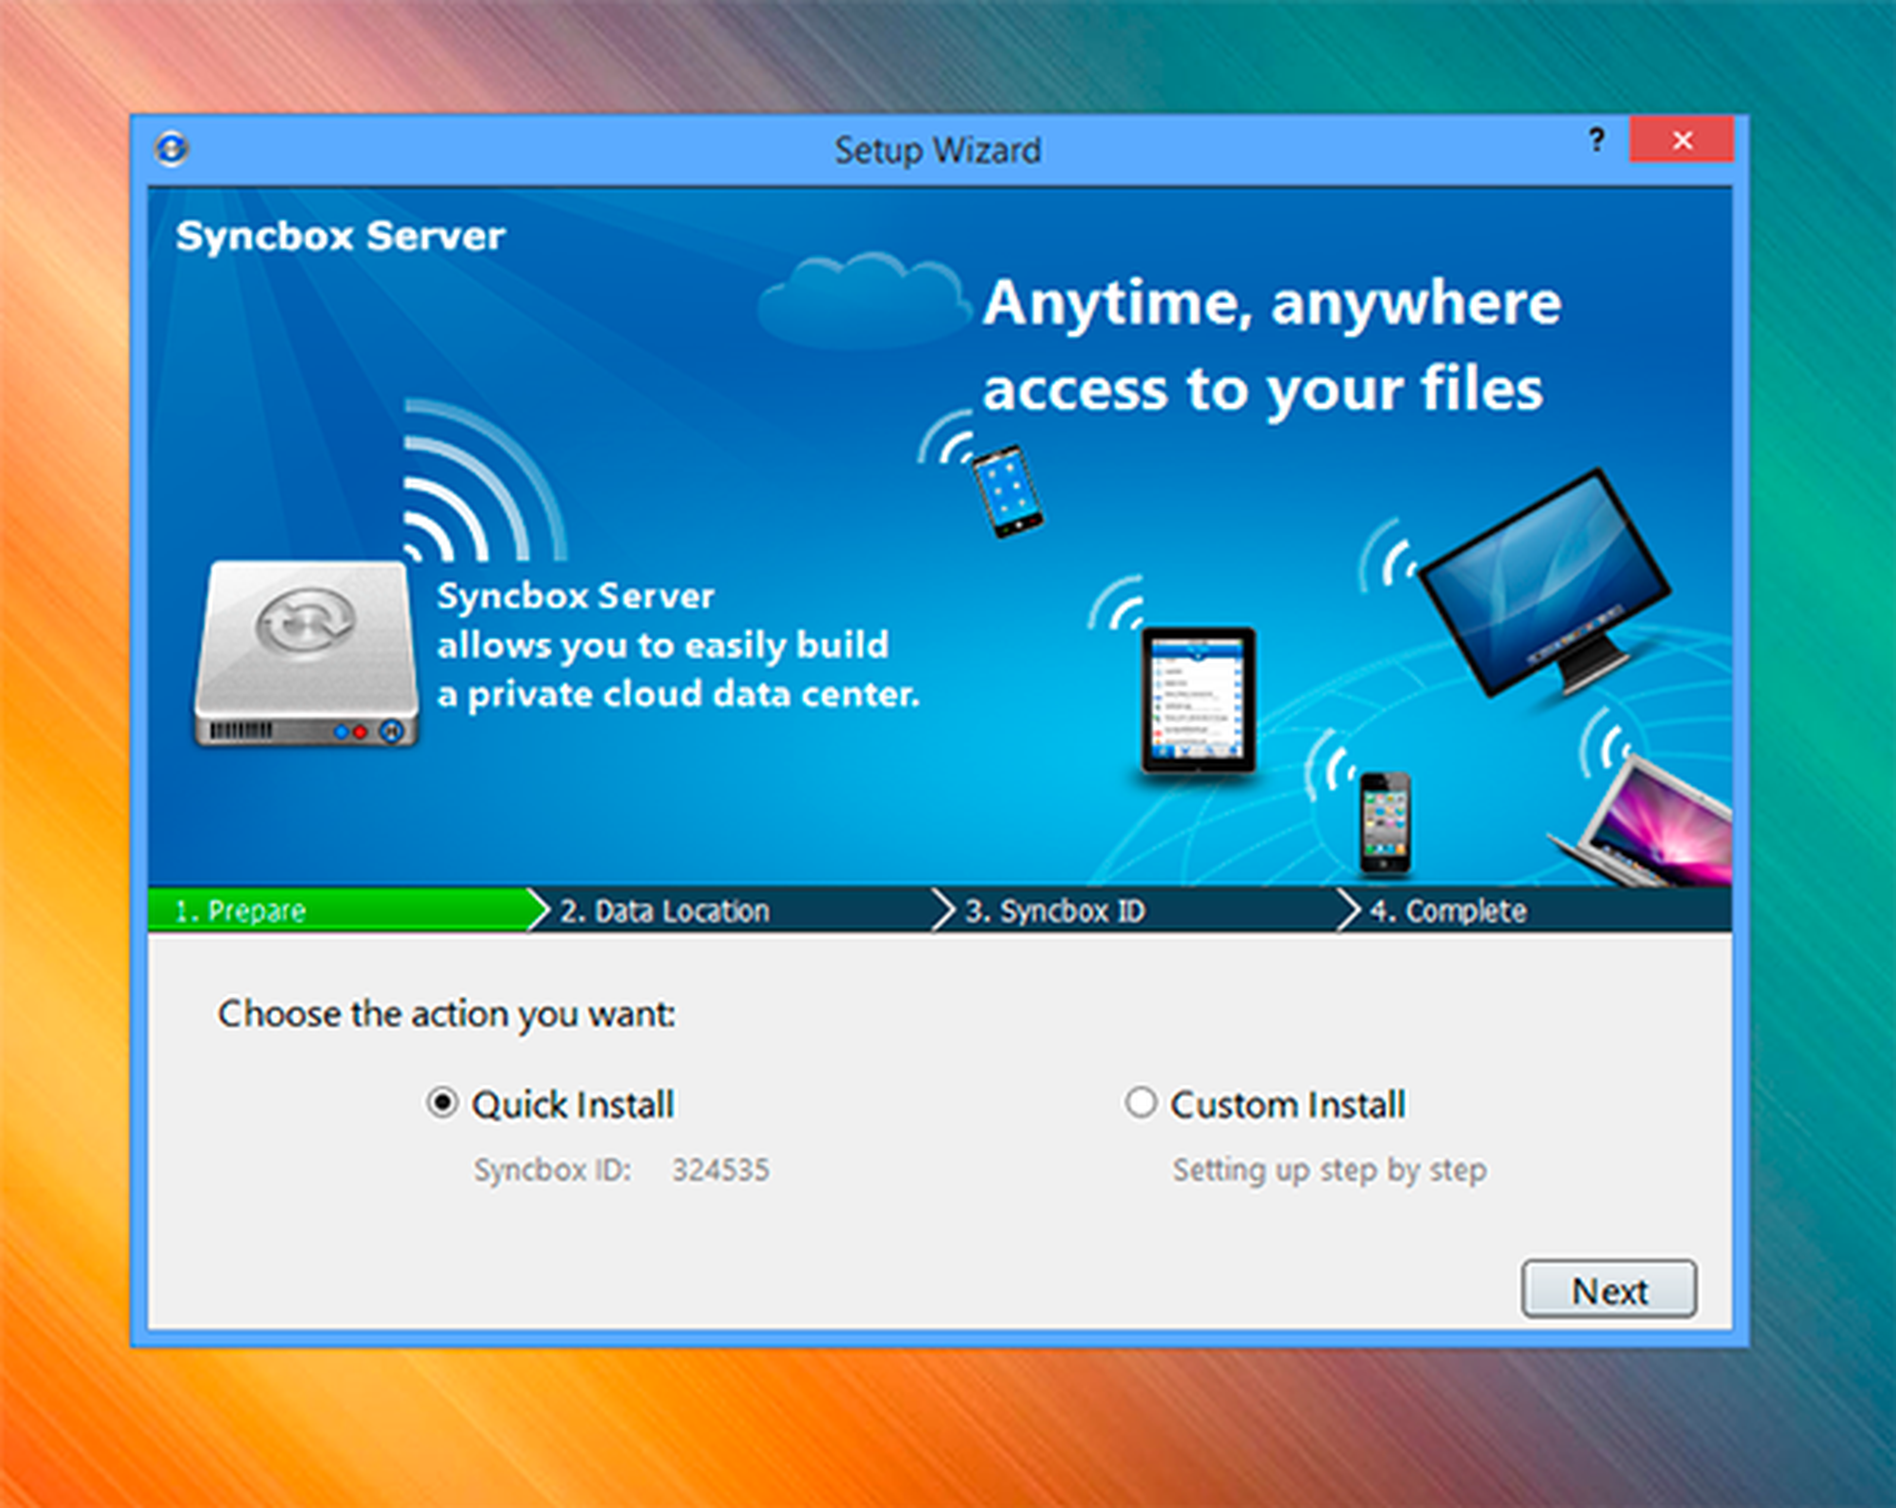The width and height of the screenshot is (1896, 1508).
Task: Click the iPhone illustration
Action: coord(1385,823)
